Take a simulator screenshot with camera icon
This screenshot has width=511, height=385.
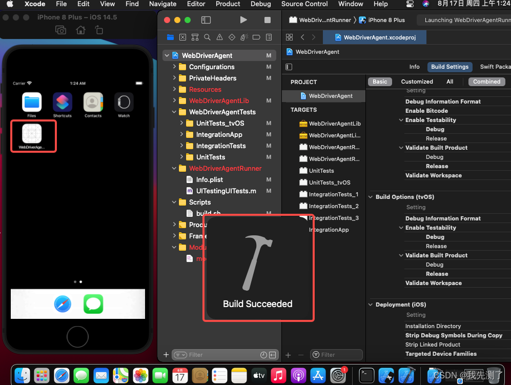click(60, 30)
